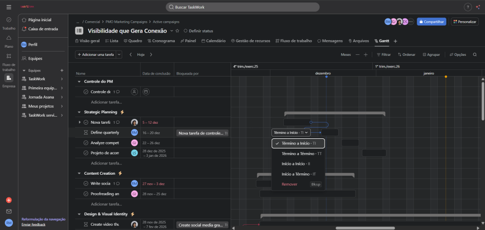Complete the Proofreading task checkbox
This screenshot has height=230, width=485.
click(x=86, y=194)
